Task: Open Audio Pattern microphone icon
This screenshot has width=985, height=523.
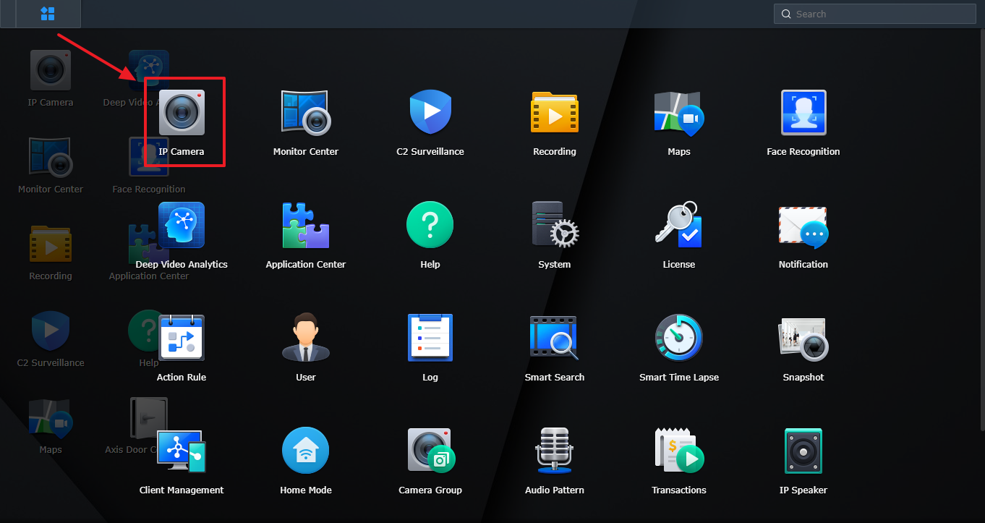Action: click(x=555, y=451)
